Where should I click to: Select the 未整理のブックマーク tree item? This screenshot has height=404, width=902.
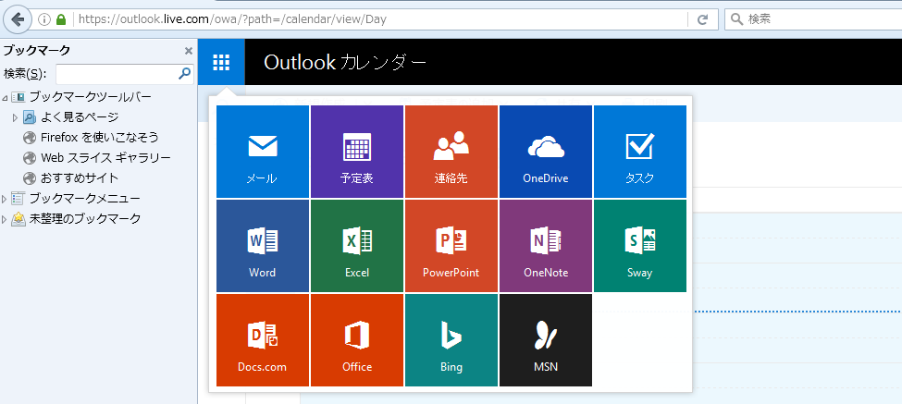pyautogui.click(x=76, y=218)
